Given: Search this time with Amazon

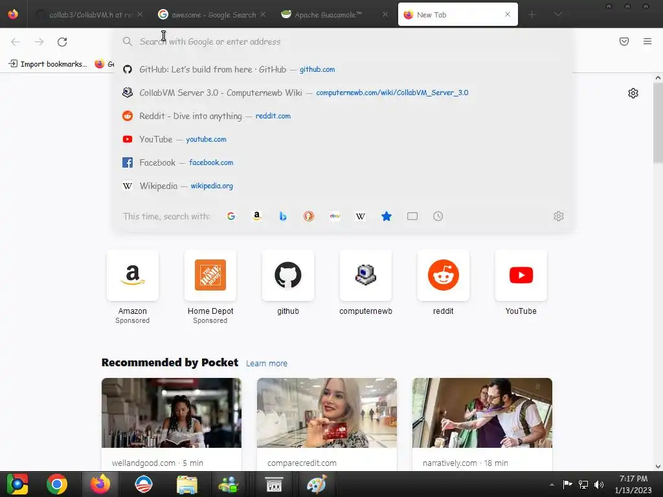Looking at the screenshot, I should coord(256,216).
